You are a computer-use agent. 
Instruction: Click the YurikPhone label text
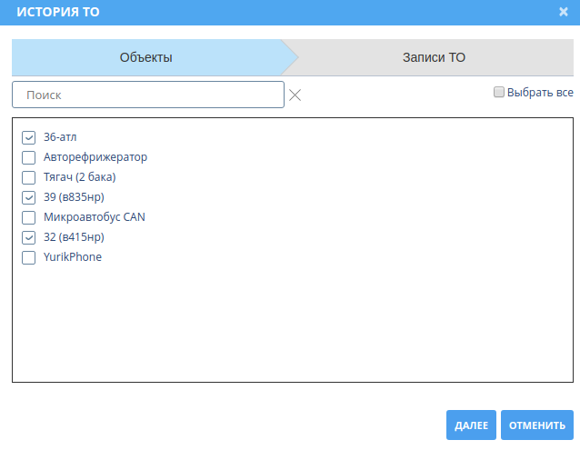pos(73,257)
